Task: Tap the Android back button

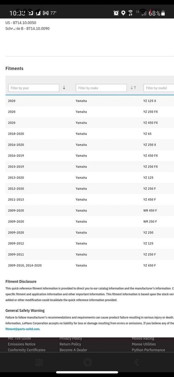Action: pos(136,362)
